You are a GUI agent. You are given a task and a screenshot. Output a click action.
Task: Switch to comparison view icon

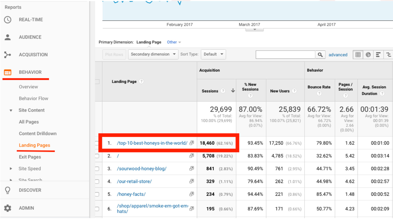point(388,55)
